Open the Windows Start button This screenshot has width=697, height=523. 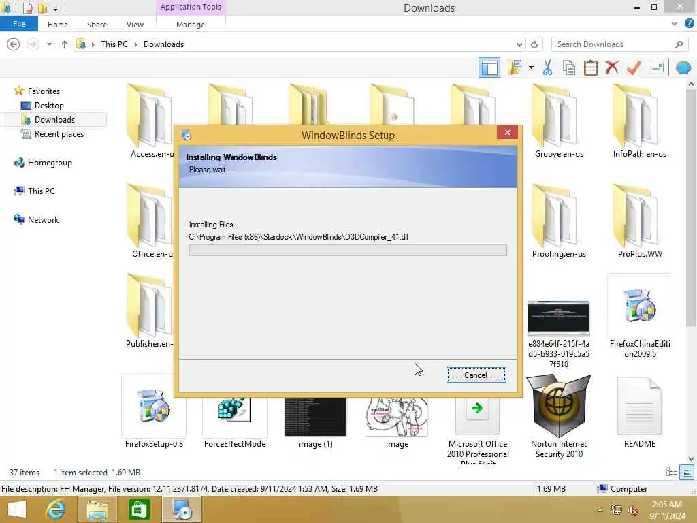click(17, 509)
